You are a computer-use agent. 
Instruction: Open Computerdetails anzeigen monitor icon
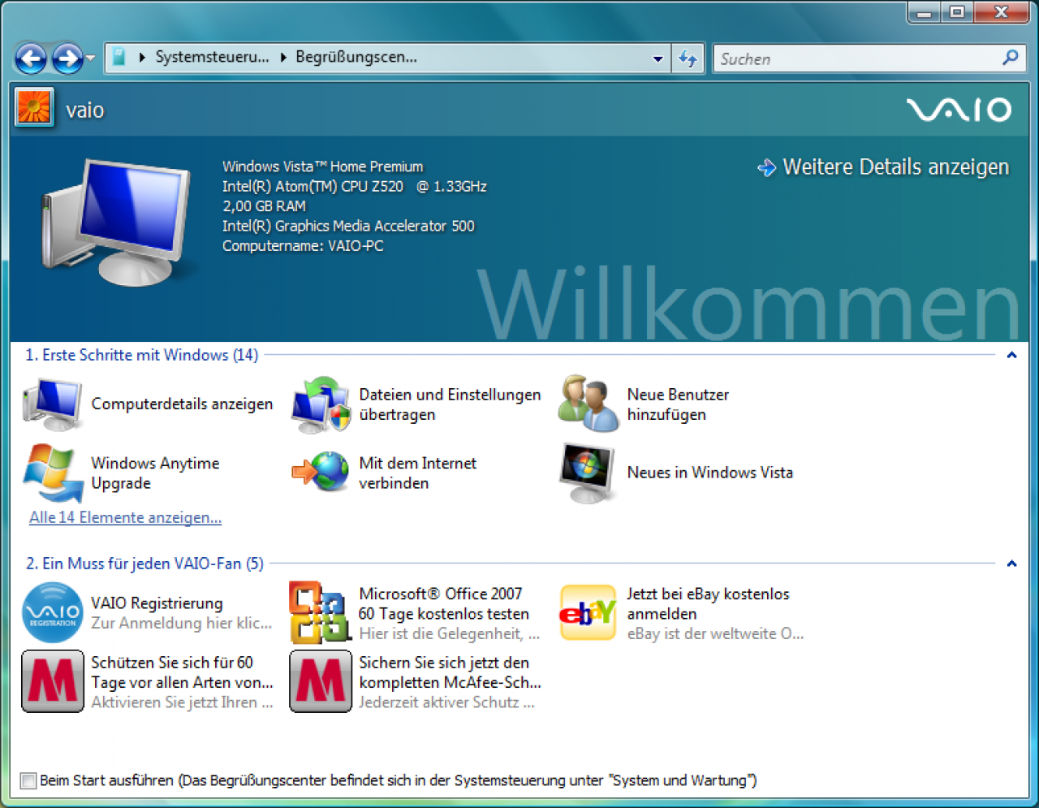[53, 404]
